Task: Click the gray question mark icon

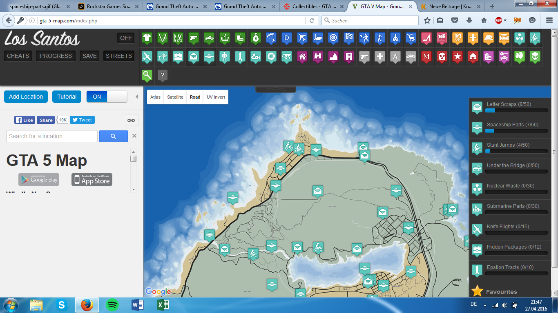Action: (x=163, y=75)
